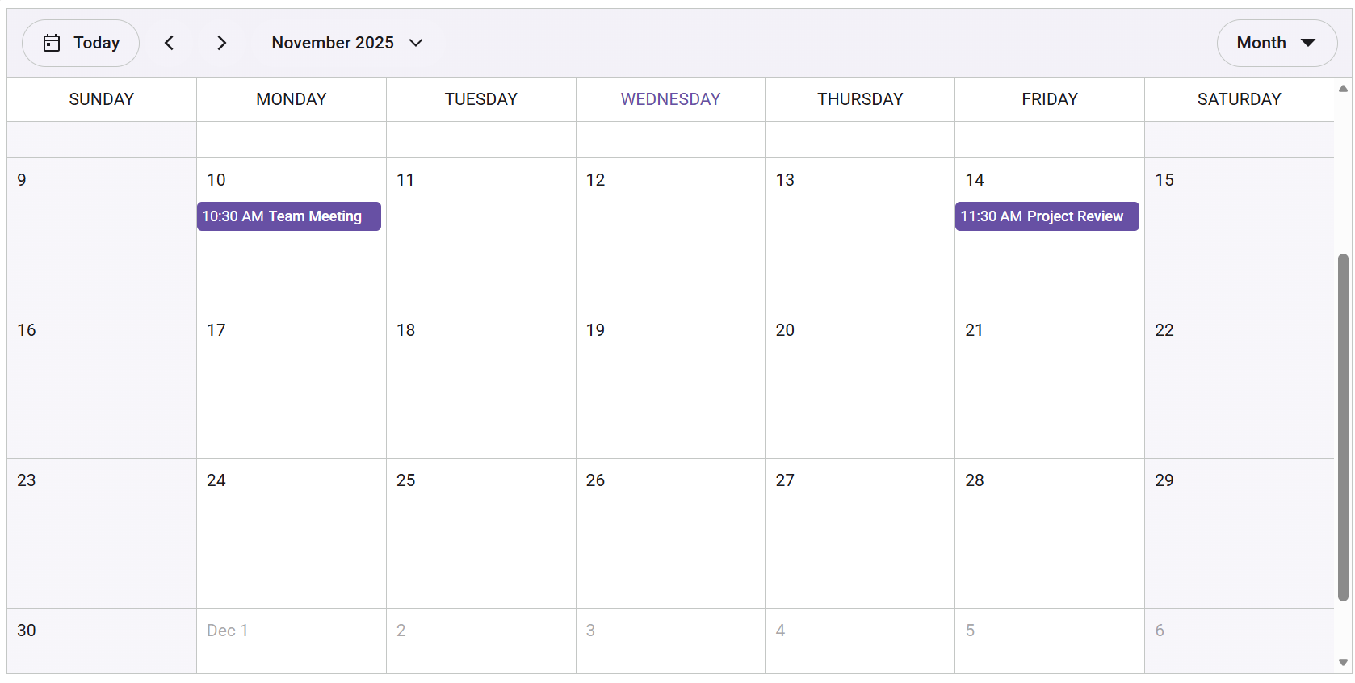Click the date cell for November 27

(859, 533)
